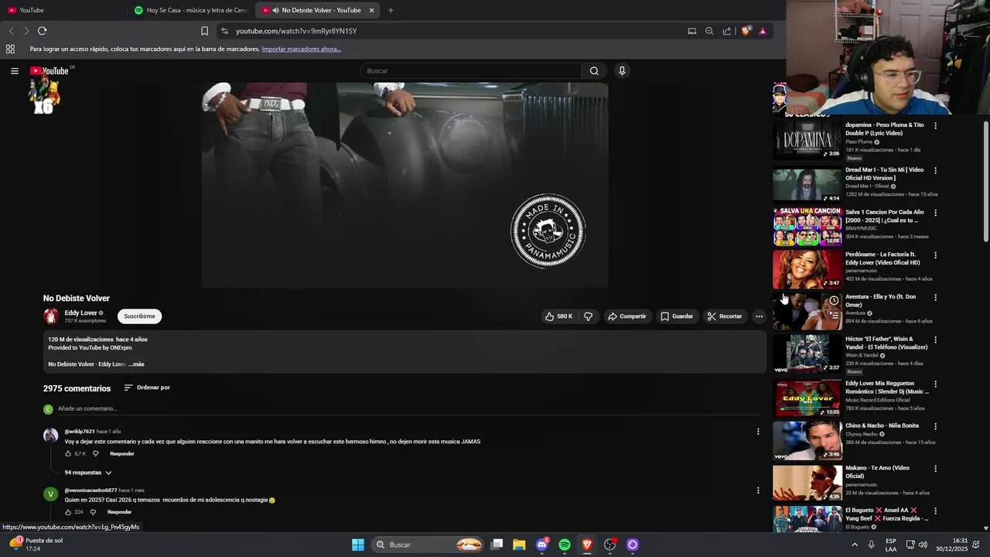Go back in browser history

coord(11,31)
